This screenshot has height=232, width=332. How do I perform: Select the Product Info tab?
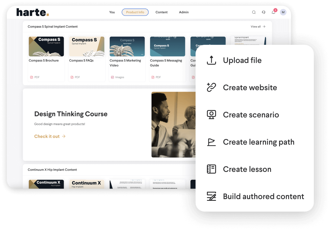click(135, 12)
